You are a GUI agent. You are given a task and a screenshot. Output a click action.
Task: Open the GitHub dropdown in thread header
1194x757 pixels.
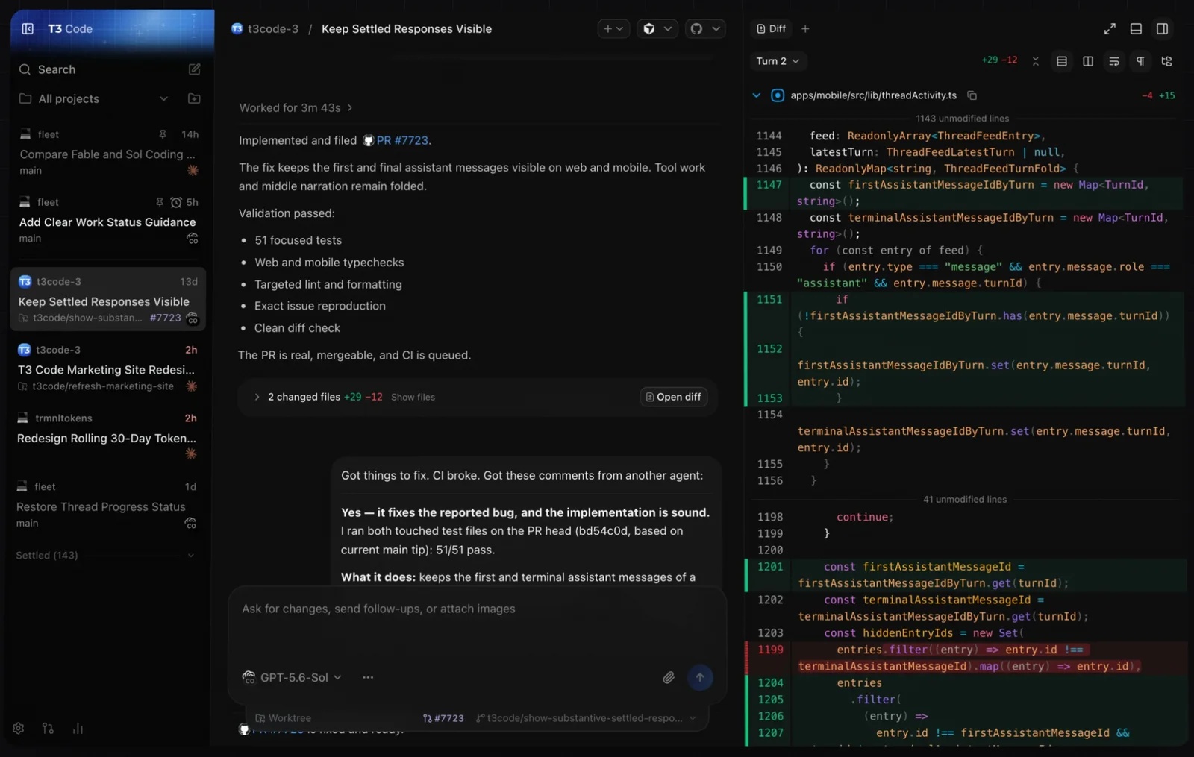(x=705, y=28)
